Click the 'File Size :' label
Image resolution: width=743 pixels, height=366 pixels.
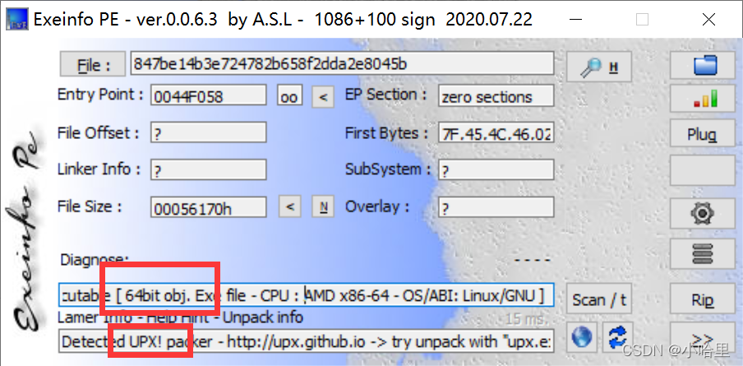(x=90, y=206)
